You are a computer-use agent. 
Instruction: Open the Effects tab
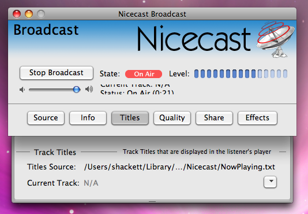[257, 118]
